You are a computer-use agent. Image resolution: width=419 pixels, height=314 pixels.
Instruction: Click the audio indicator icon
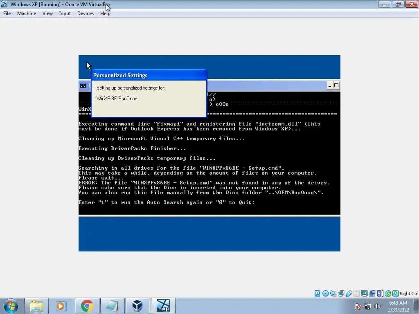333,294
